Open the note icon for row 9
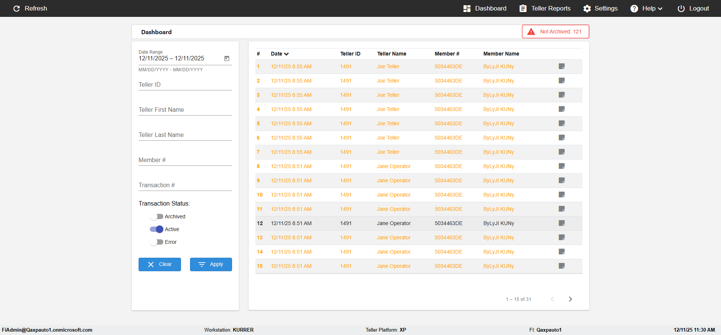 562,180
